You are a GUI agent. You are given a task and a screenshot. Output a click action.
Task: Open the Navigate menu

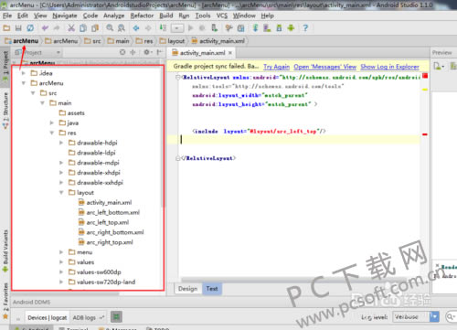[x=65, y=16]
